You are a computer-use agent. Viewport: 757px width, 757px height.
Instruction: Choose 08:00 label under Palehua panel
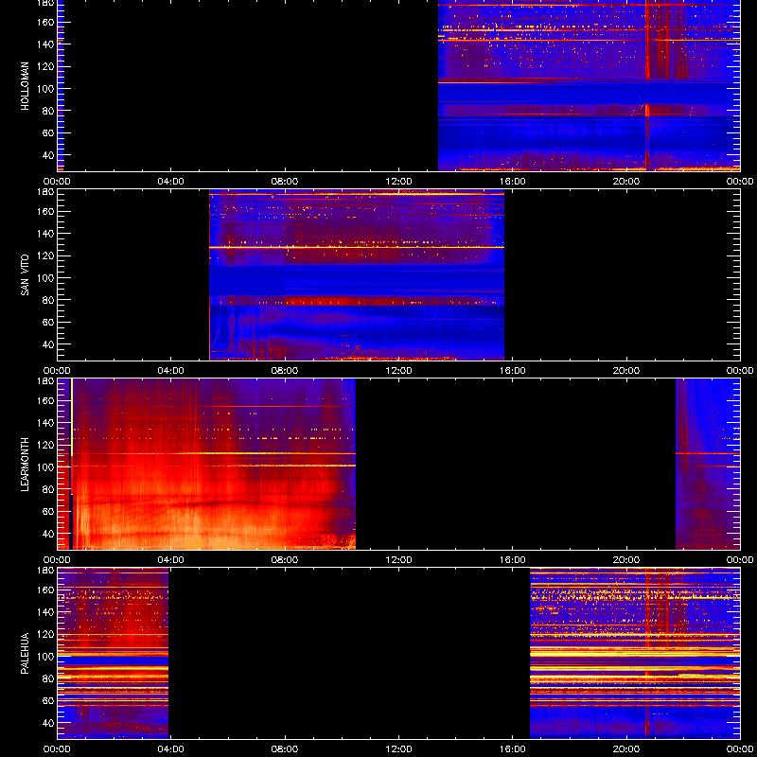tap(285, 749)
